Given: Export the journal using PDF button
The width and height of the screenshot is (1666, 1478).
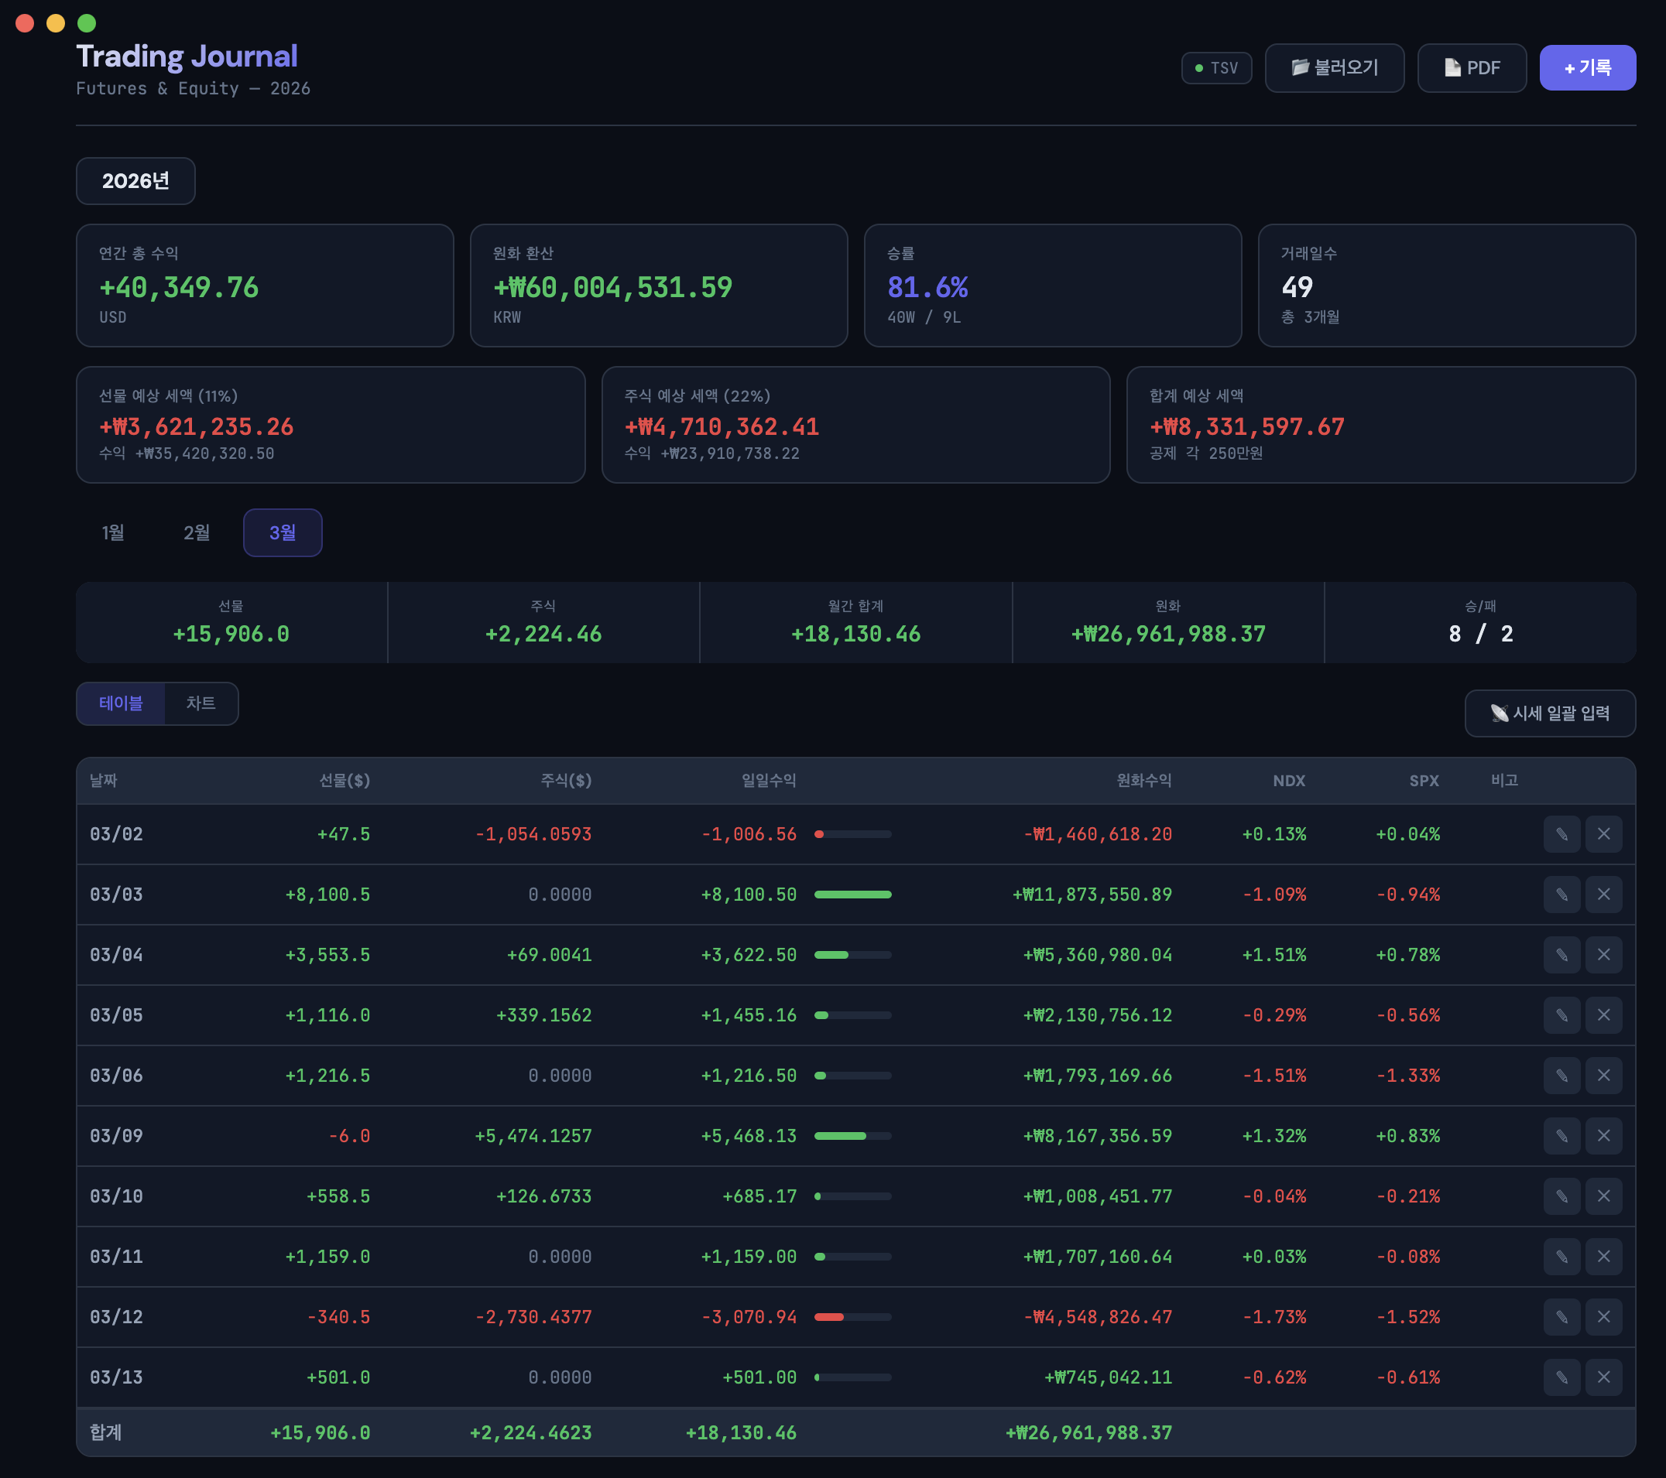Looking at the screenshot, I should tap(1470, 67).
